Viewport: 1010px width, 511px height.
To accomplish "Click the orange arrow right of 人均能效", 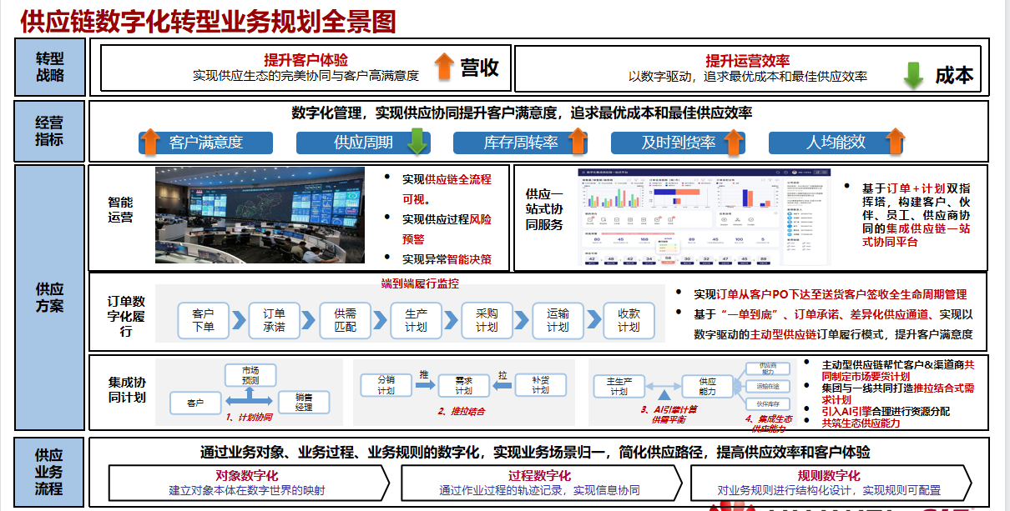I will 895,142.
